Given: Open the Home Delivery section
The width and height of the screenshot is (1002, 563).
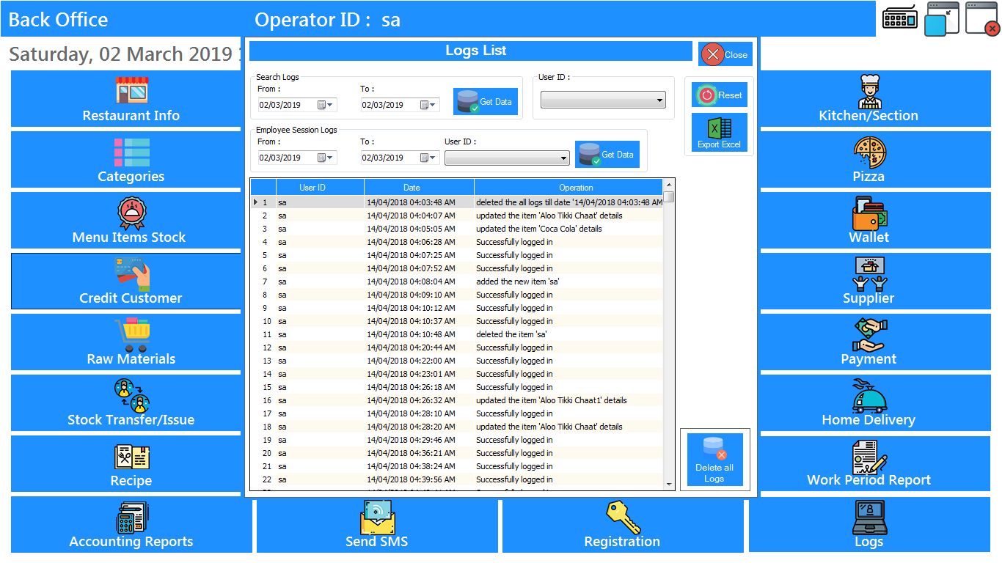Looking at the screenshot, I should coord(868,403).
